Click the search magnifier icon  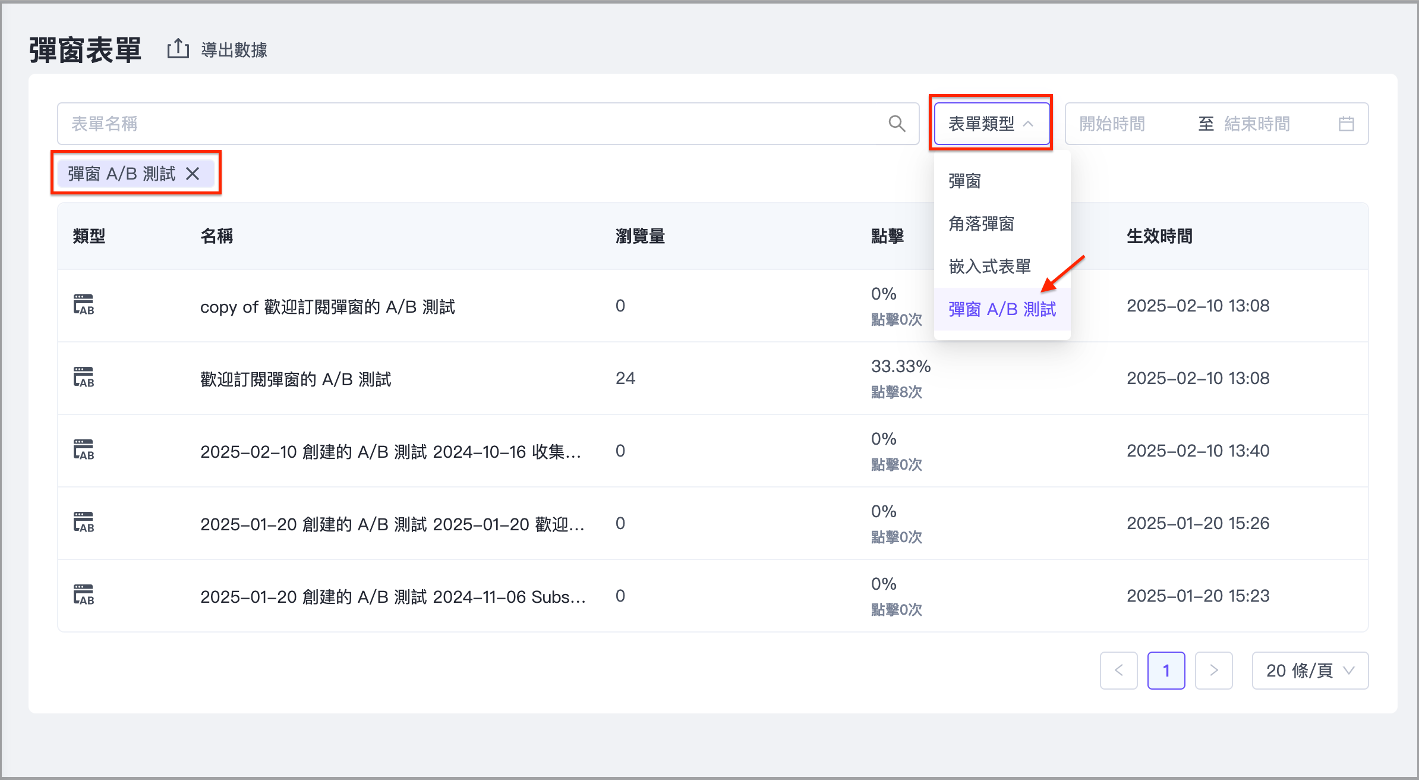point(897,124)
